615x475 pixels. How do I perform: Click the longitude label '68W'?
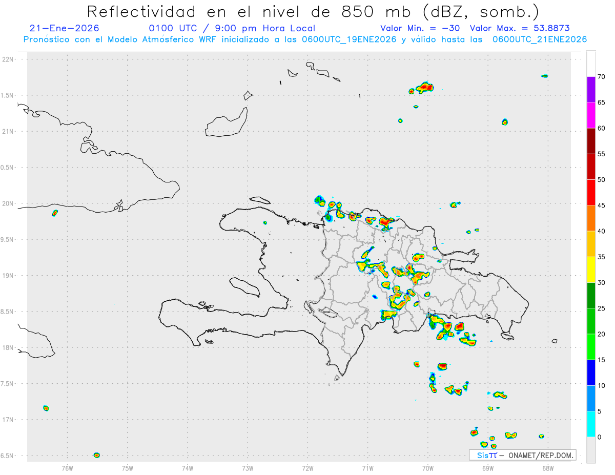548,468
